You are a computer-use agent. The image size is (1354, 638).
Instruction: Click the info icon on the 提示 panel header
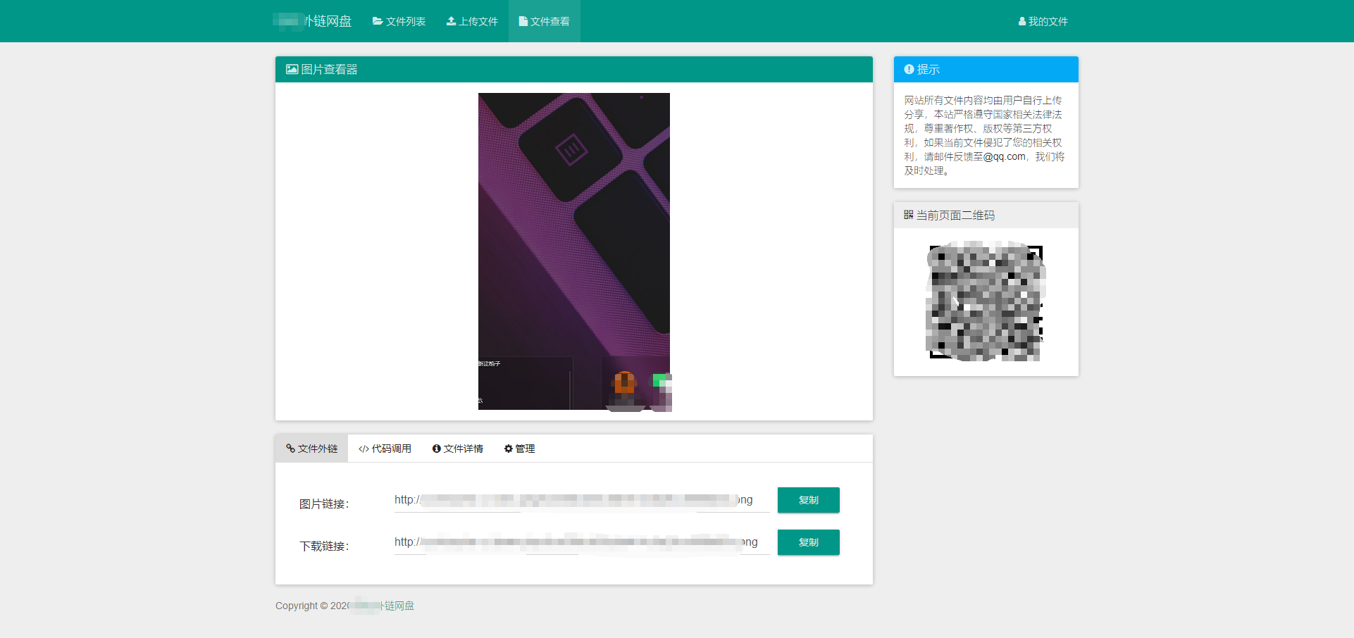[908, 69]
